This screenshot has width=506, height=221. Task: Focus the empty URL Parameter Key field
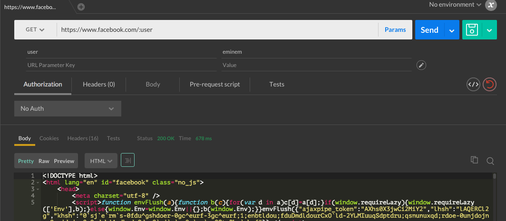coord(121,65)
